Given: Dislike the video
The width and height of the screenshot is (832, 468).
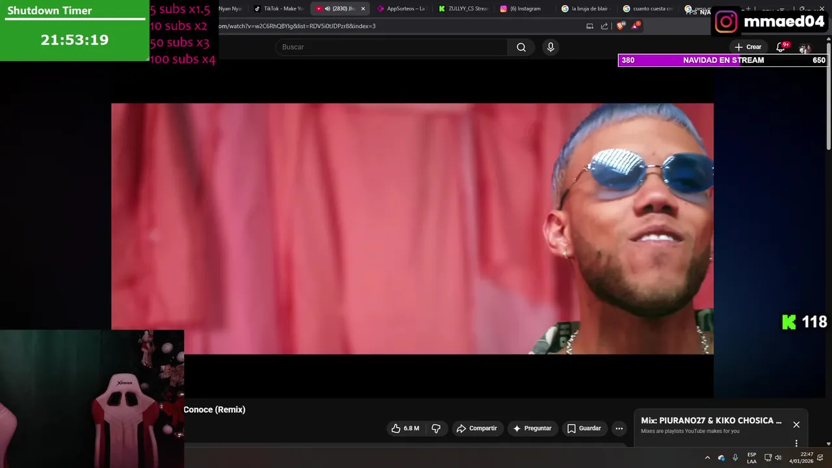Looking at the screenshot, I should [x=436, y=428].
